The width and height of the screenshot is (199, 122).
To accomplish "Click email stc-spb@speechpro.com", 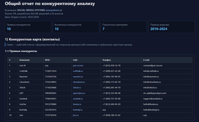I will pos(155,93).
